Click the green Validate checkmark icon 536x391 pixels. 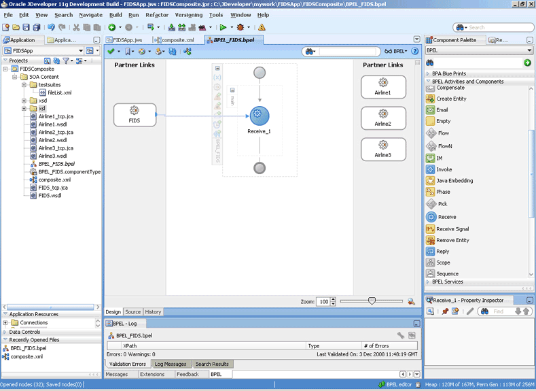(111, 51)
